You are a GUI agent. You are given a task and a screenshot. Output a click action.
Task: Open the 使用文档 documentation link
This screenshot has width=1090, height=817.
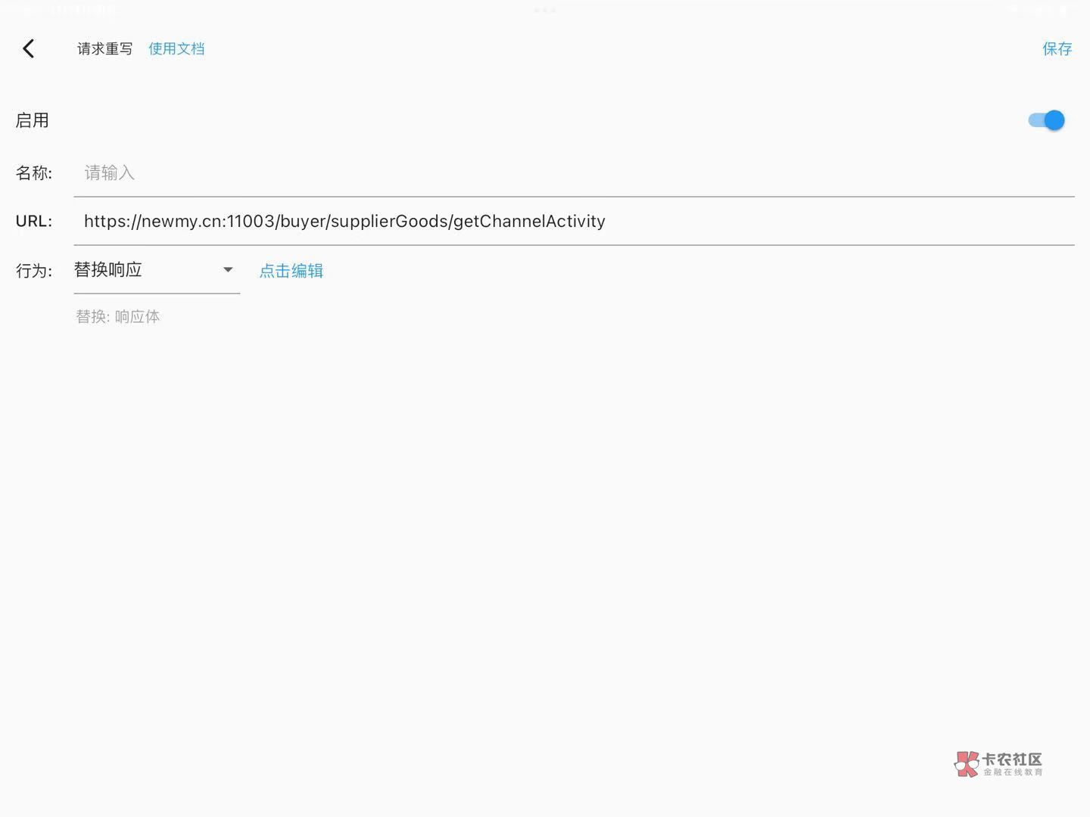pos(176,49)
